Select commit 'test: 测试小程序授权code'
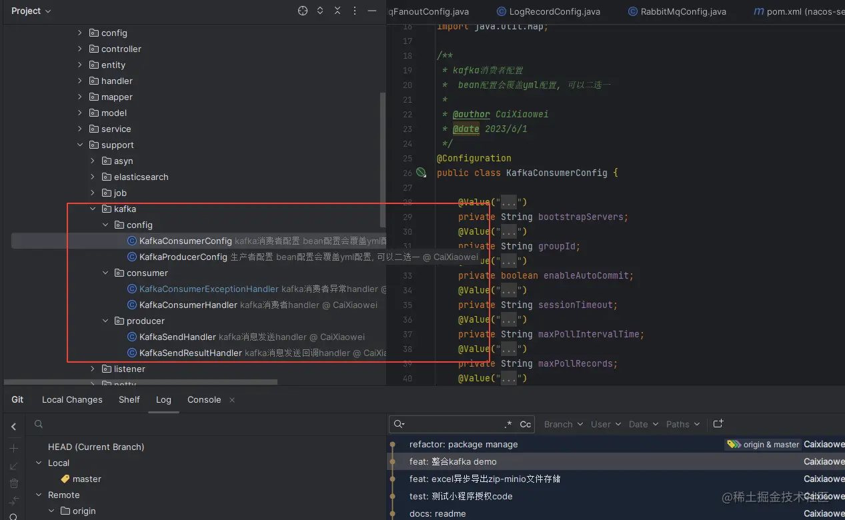Image resolution: width=845 pixels, height=520 pixels. click(461, 496)
